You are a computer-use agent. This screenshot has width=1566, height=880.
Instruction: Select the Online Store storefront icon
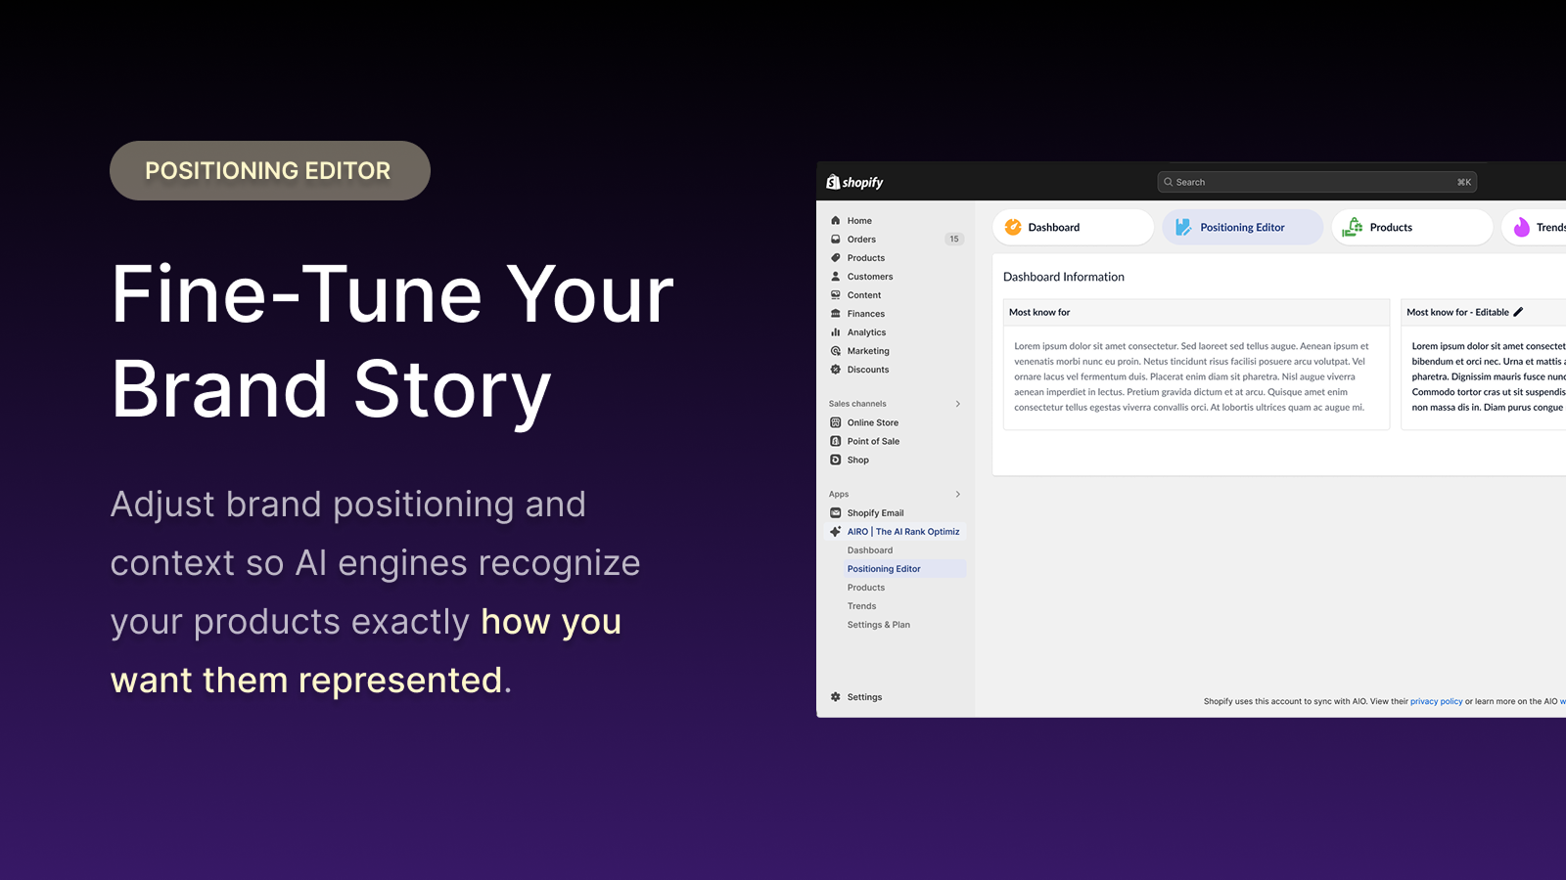coord(834,421)
